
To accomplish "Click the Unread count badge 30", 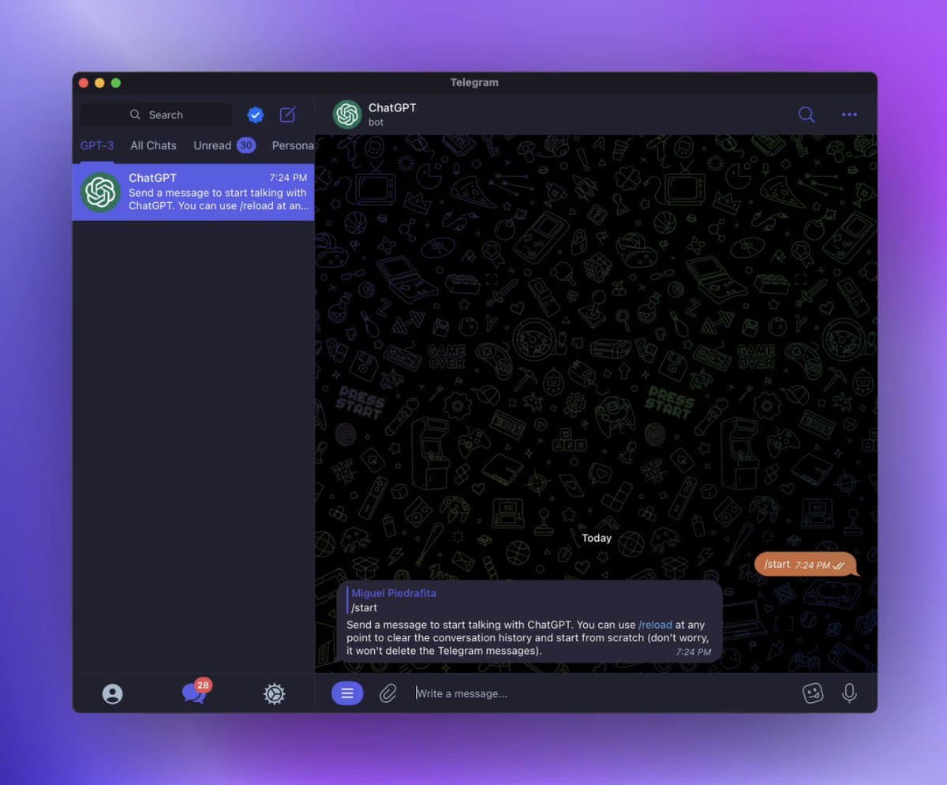I will point(246,145).
